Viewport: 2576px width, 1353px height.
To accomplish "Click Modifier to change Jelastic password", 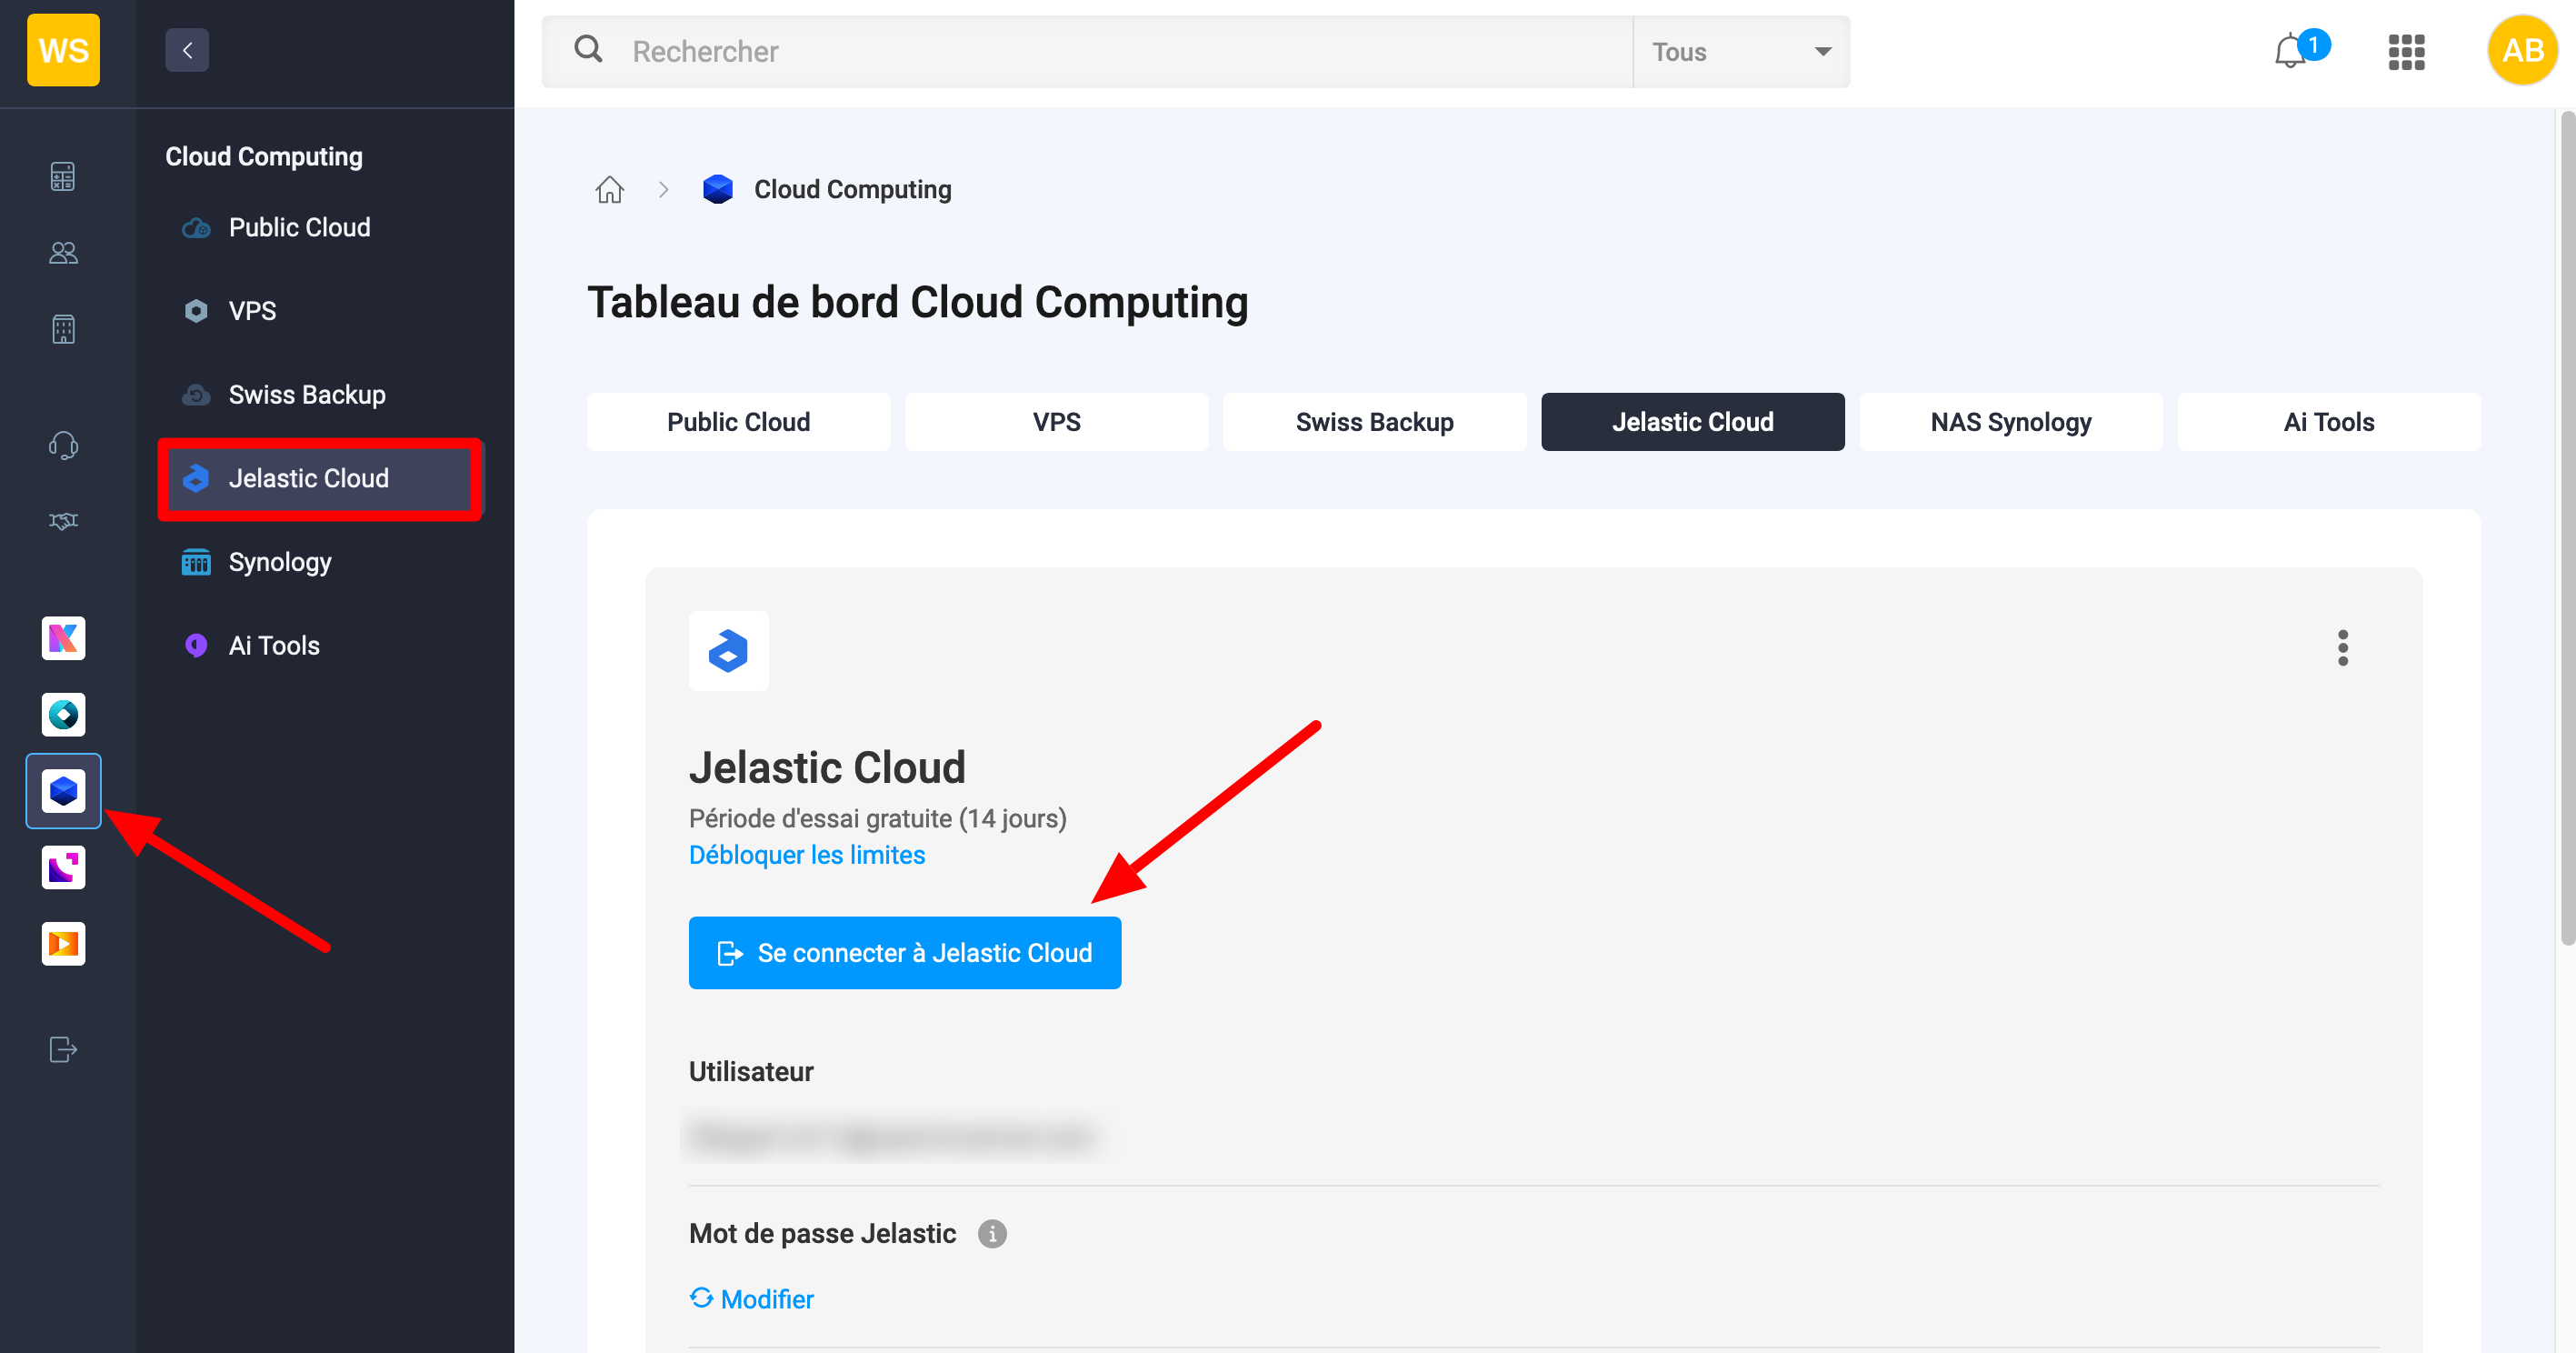I will (752, 1299).
